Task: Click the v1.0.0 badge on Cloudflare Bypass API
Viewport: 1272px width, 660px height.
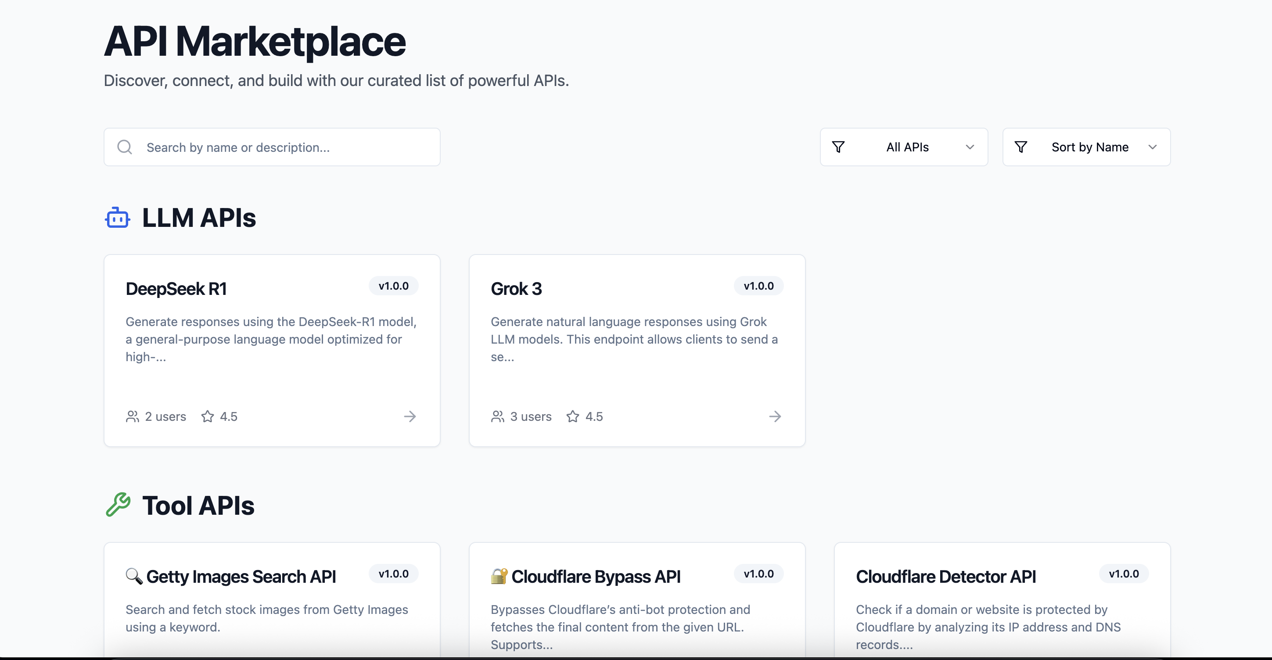Action: (758, 574)
